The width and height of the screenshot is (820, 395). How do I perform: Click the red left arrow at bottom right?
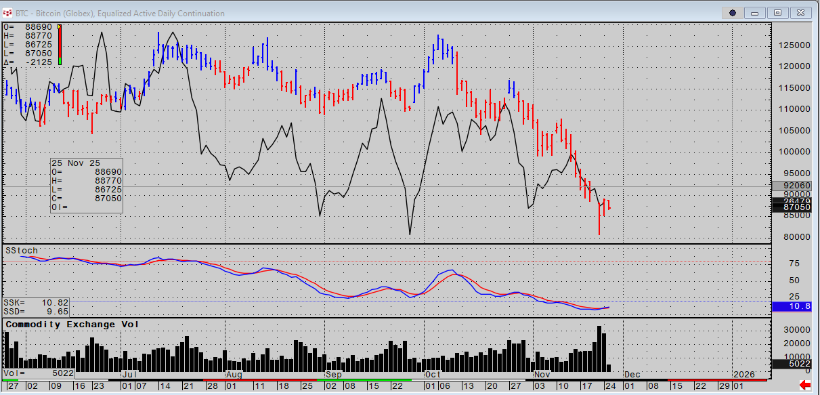pos(806,385)
